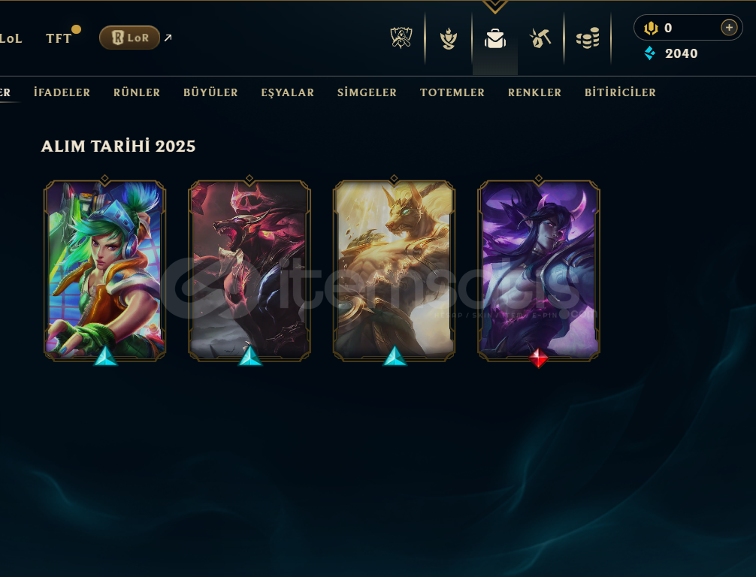Open the Clash trophy icon
The width and height of the screenshot is (756, 577).
pos(401,38)
